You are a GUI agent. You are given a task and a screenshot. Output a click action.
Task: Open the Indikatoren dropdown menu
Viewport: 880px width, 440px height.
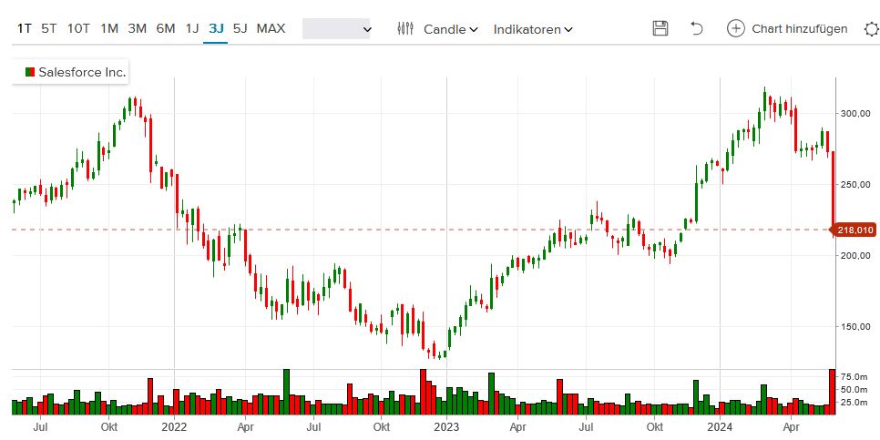pyautogui.click(x=533, y=29)
